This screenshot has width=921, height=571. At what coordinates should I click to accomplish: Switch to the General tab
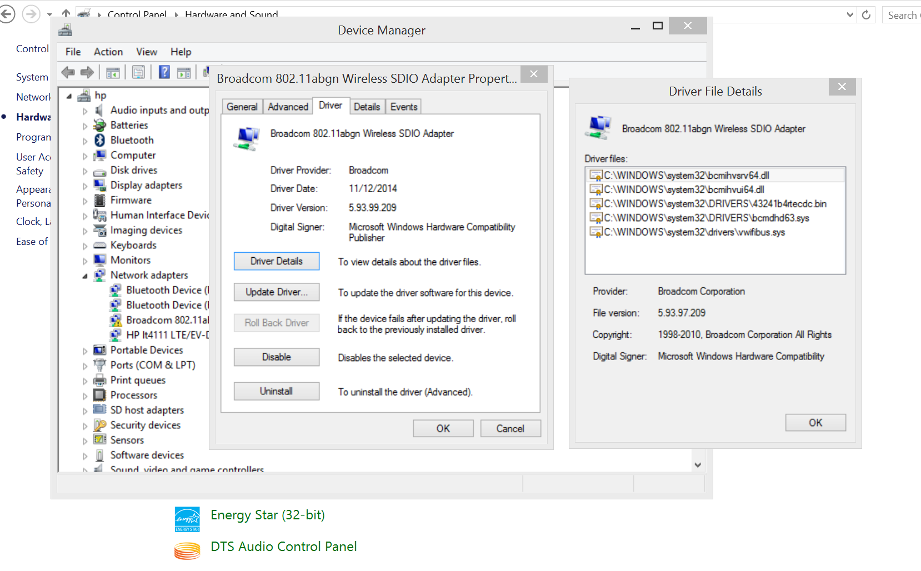pyautogui.click(x=242, y=107)
